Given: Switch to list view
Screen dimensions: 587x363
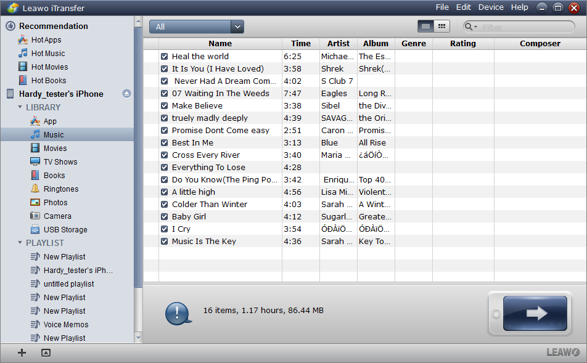Looking at the screenshot, I should coord(425,27).
